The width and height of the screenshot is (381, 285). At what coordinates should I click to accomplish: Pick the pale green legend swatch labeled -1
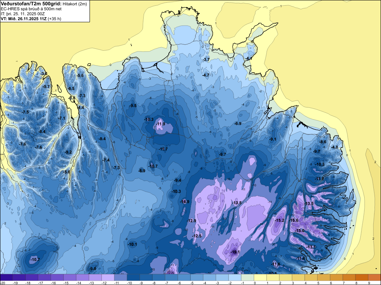tap(248, 277)
